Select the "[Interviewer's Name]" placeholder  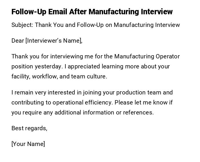pyautogui.click(x=54, y=41)
